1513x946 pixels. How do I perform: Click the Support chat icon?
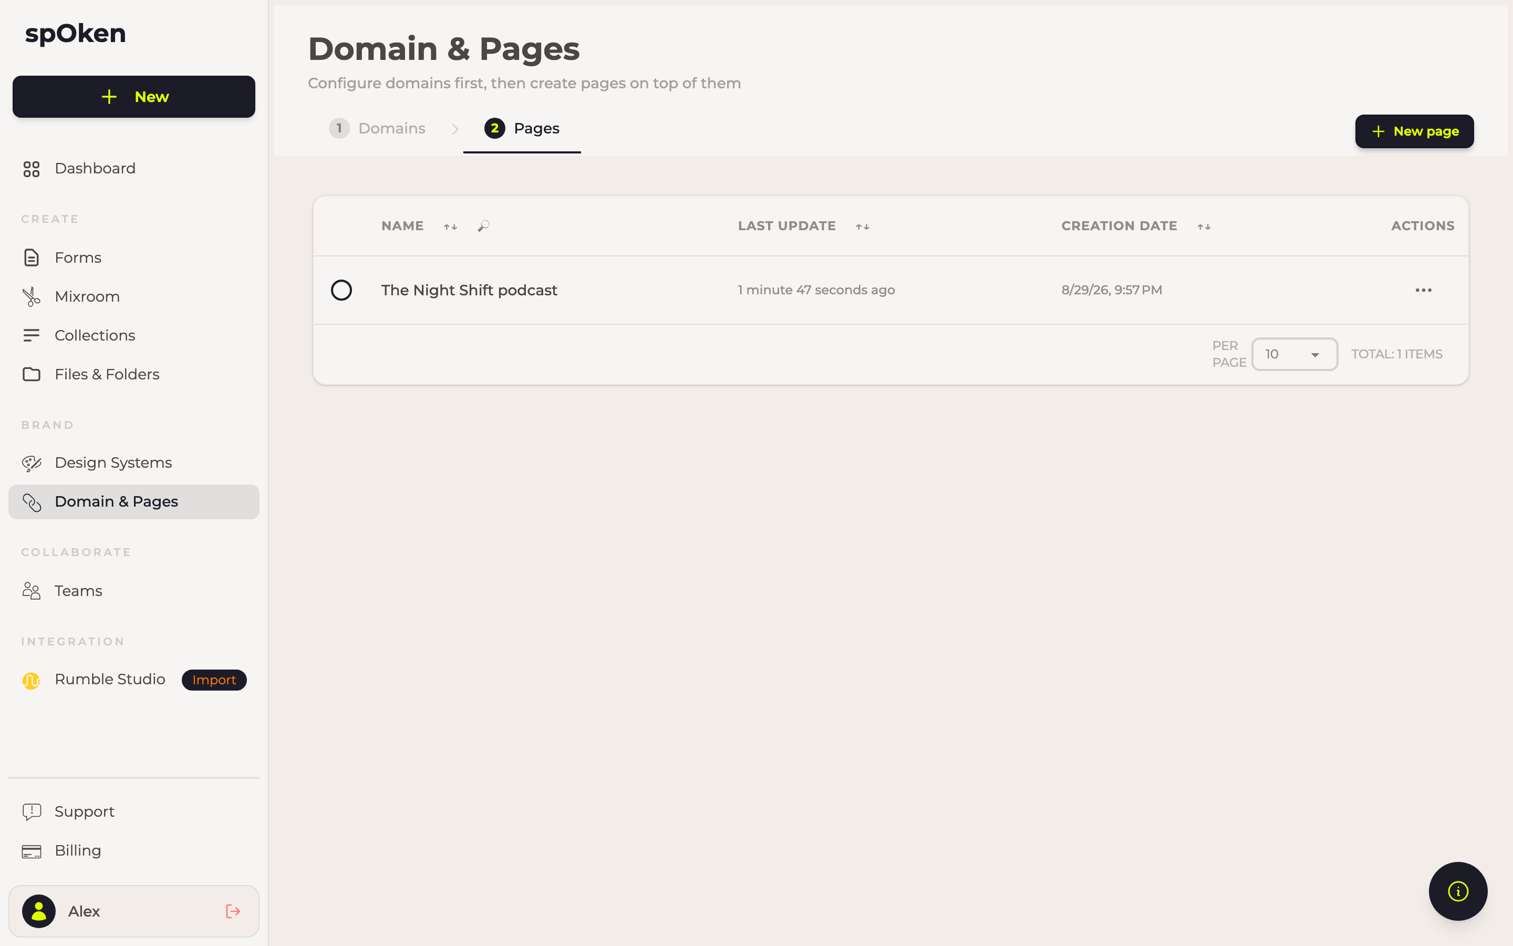point(32,811)
